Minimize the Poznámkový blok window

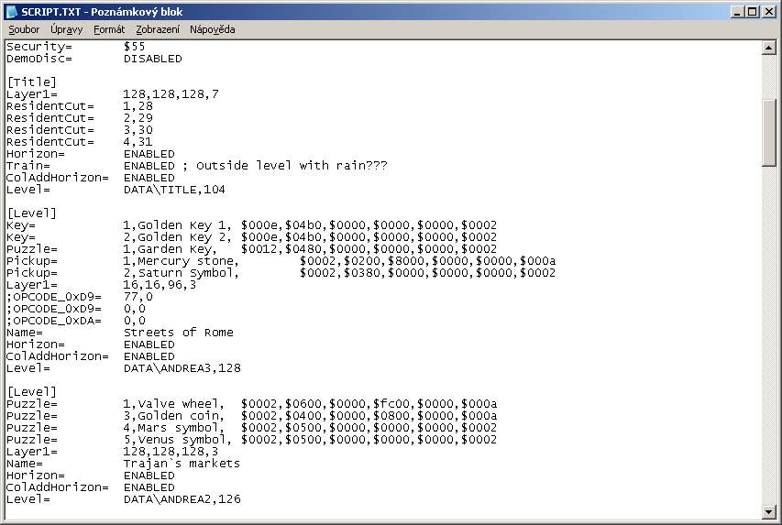point(738,12)
